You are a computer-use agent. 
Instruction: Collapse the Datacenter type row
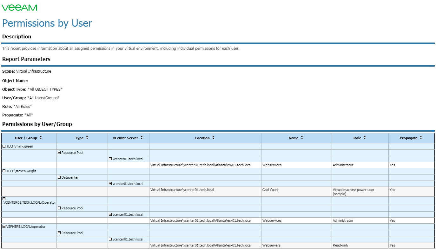coord(59,177)
